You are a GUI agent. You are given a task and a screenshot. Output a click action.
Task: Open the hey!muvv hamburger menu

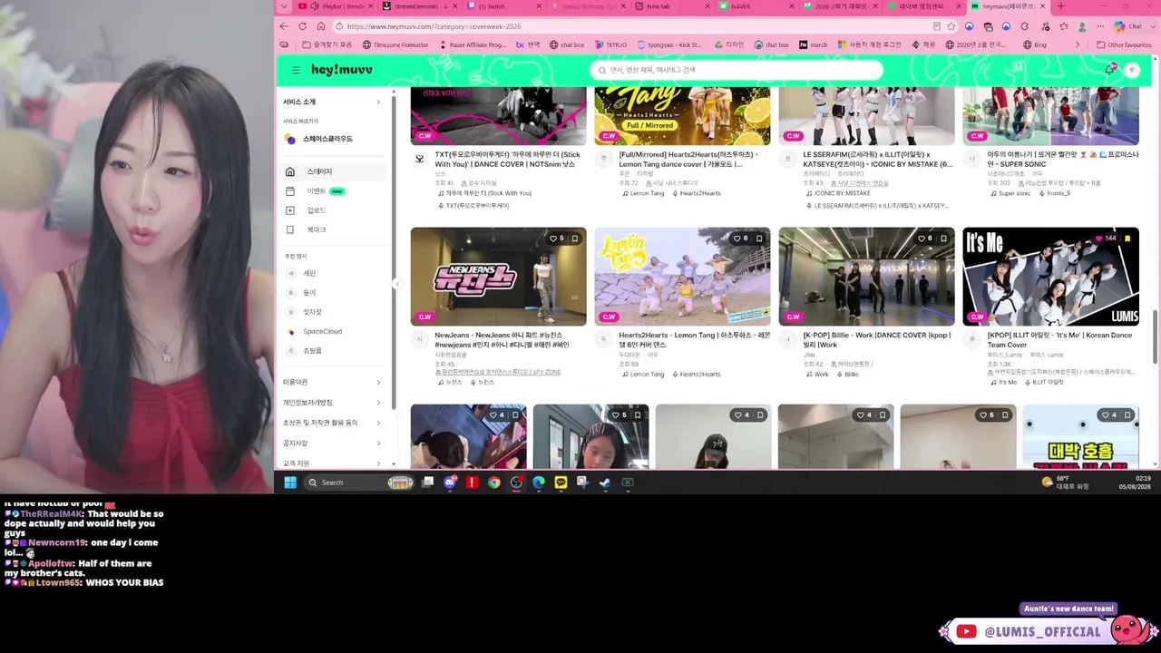(296, 70)
